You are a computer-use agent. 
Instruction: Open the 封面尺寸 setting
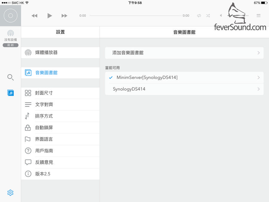click(60, 93)
